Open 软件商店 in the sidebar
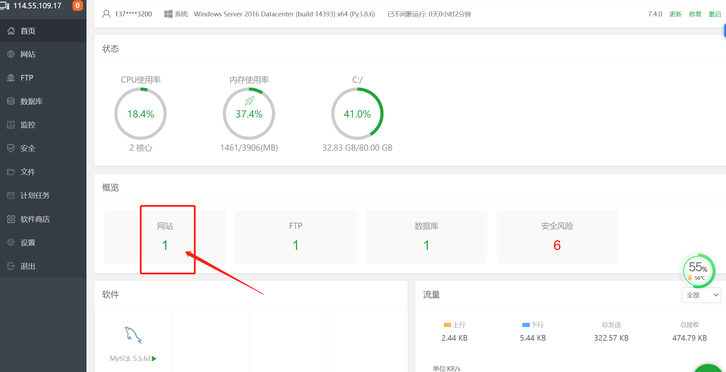This screenshot has width=726, height=372. point(43,219)
